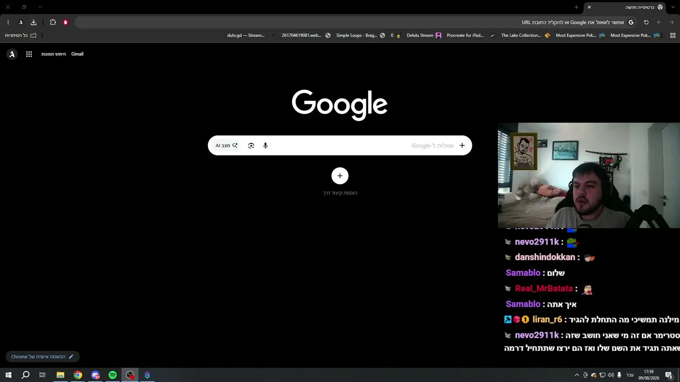Click the red ad-blocker extension icon
Image resolution: width=680 pixels, height=382 pixels.
(x=65, y=22)
